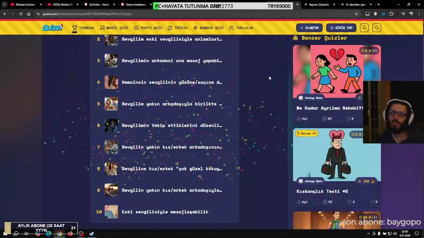Open Firefox from the taskbar
This screenshot has width=424, height=238.
(70, 234)
